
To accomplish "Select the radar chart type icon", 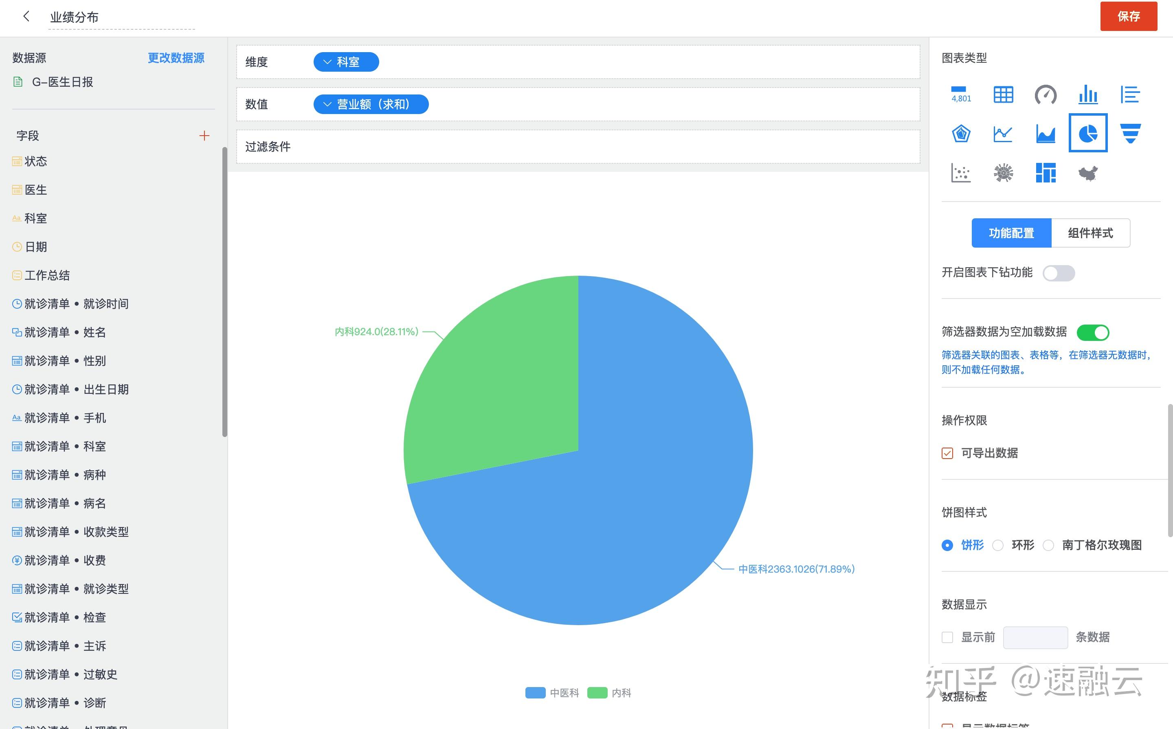I will point(961,134).
